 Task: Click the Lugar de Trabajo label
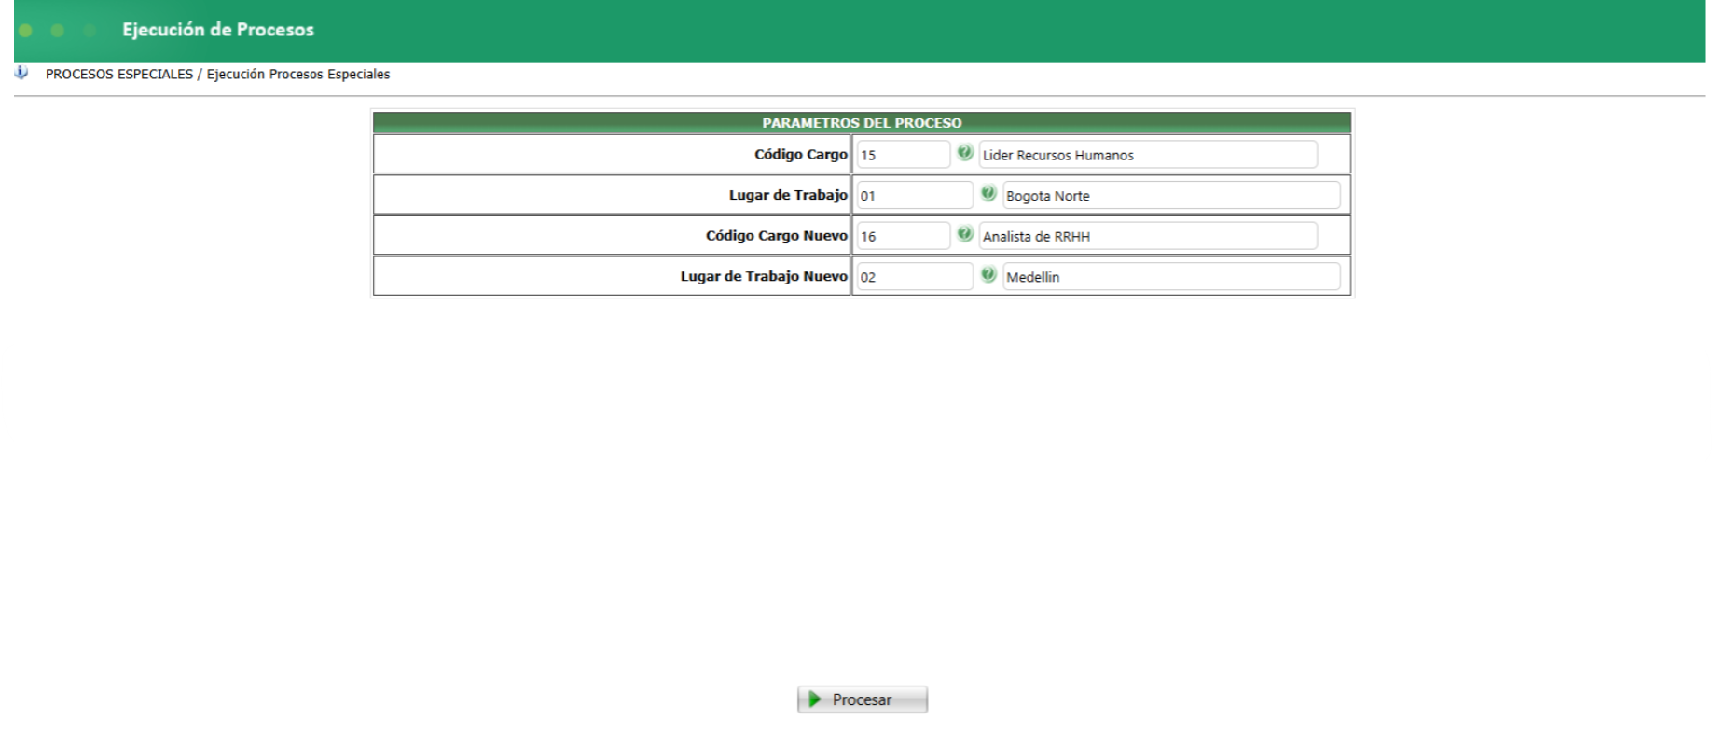pyautogui.click(x=788, y=196)
